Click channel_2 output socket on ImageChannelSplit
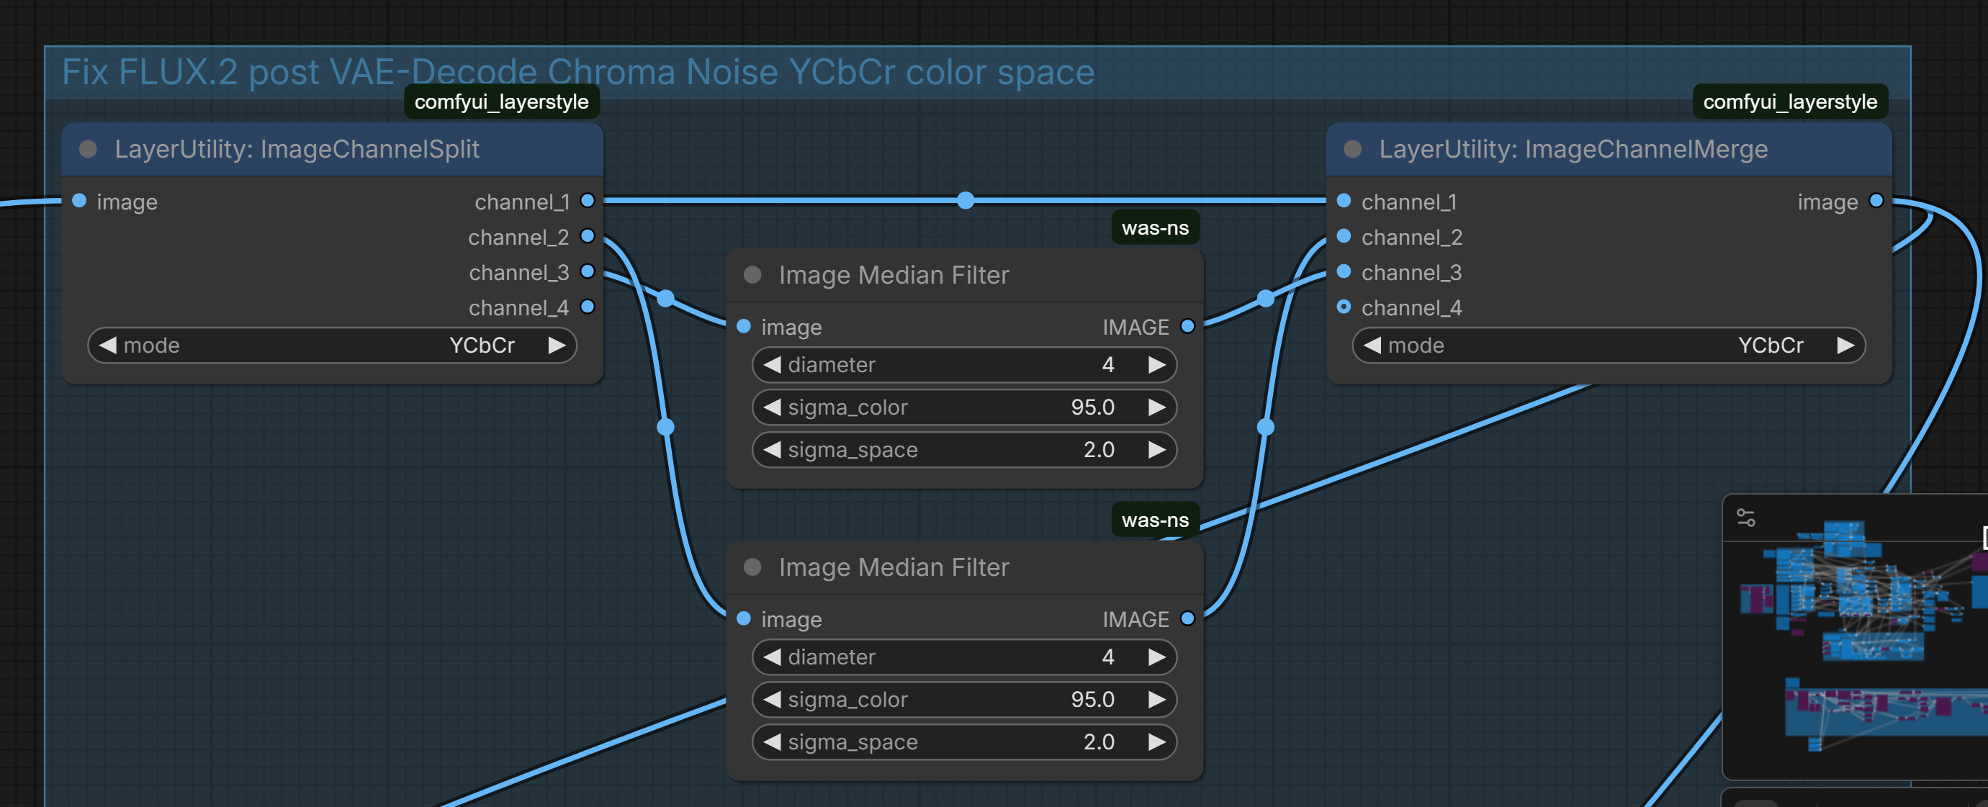 pos(588,236)
